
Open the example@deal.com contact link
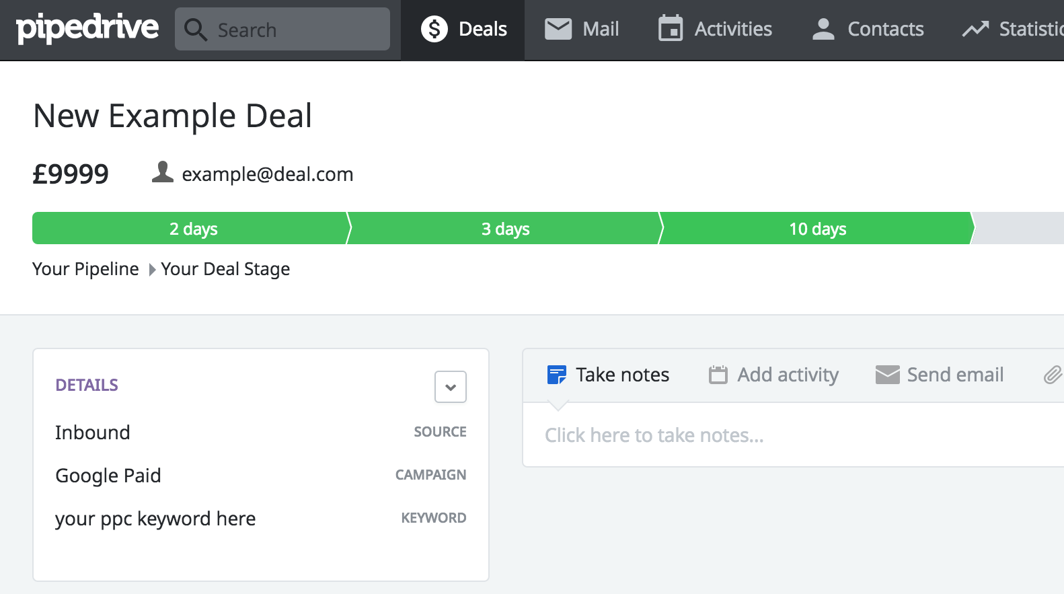coord(267,174)
